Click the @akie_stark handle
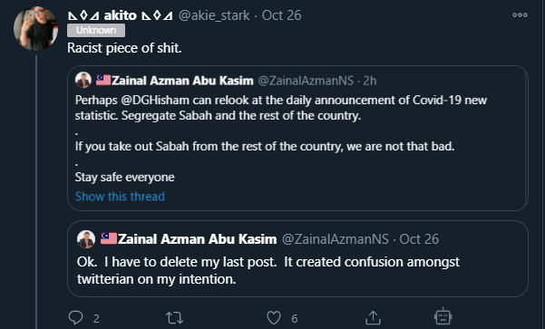The image size is (545, 329). [214, 15]
